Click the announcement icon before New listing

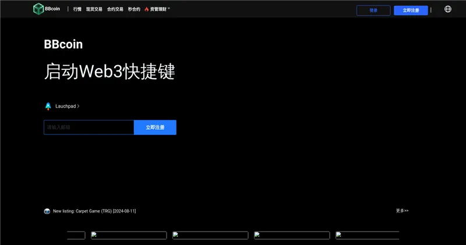click(47, 211)
